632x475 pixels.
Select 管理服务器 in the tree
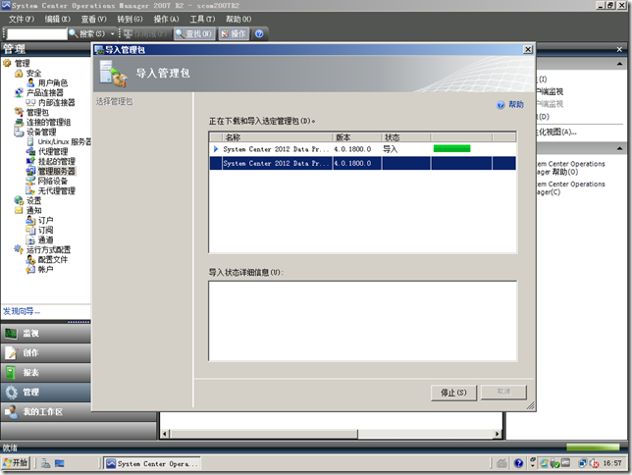pyautogui.click(x=57, y=171)
